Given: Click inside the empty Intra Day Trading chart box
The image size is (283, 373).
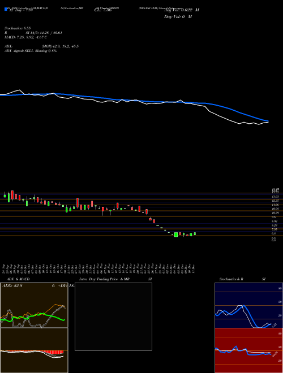Looking at the screenshot, I should tap(113, 316).
